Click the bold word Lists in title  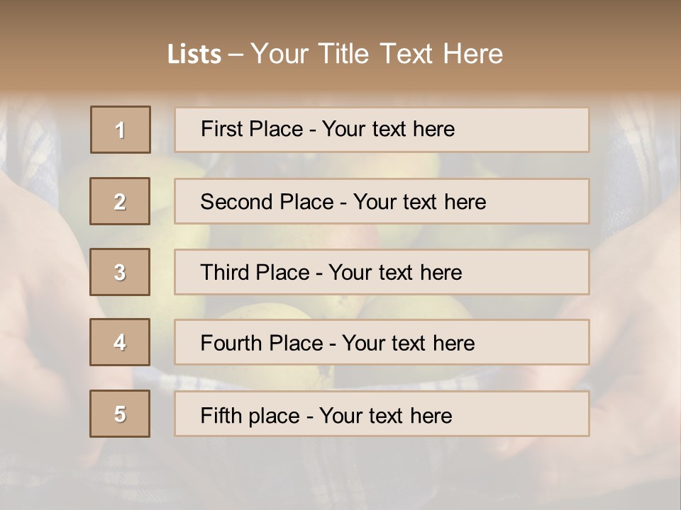[194, 55]
